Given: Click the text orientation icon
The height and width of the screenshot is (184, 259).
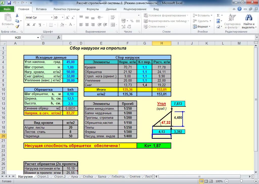Looking at the screenshot, I should point(100,17).
